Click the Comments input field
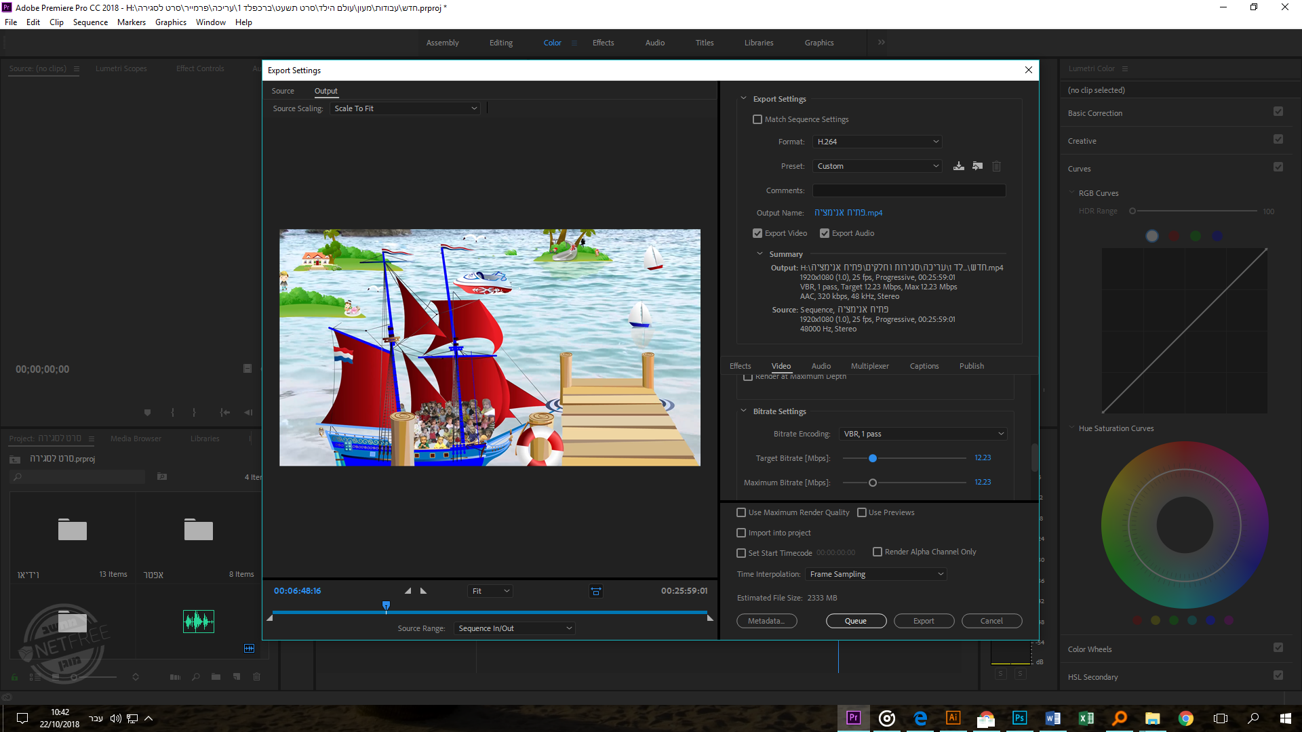The width and height of the screenshot is (1302, 732). click(x=909, y=190)
